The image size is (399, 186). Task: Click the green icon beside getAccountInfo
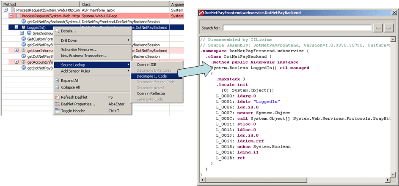pyautogui.click(x=23, y=62)
